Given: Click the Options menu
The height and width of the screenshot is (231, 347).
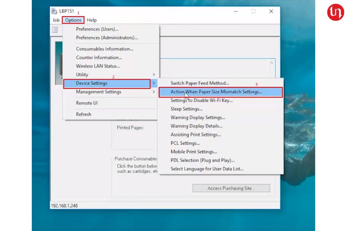Looking at the screenshot, I should tap(73, 20).
